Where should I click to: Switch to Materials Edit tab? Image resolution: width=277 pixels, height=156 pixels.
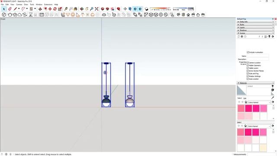(x=245, y=98)
